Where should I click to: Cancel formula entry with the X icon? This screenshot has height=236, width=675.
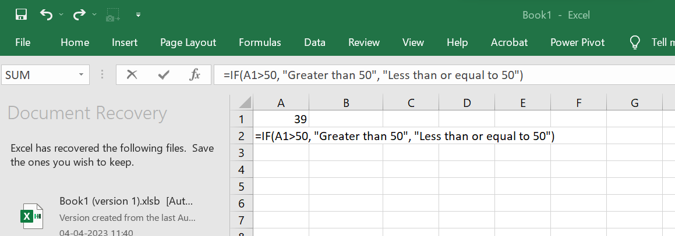coord(132,75)
